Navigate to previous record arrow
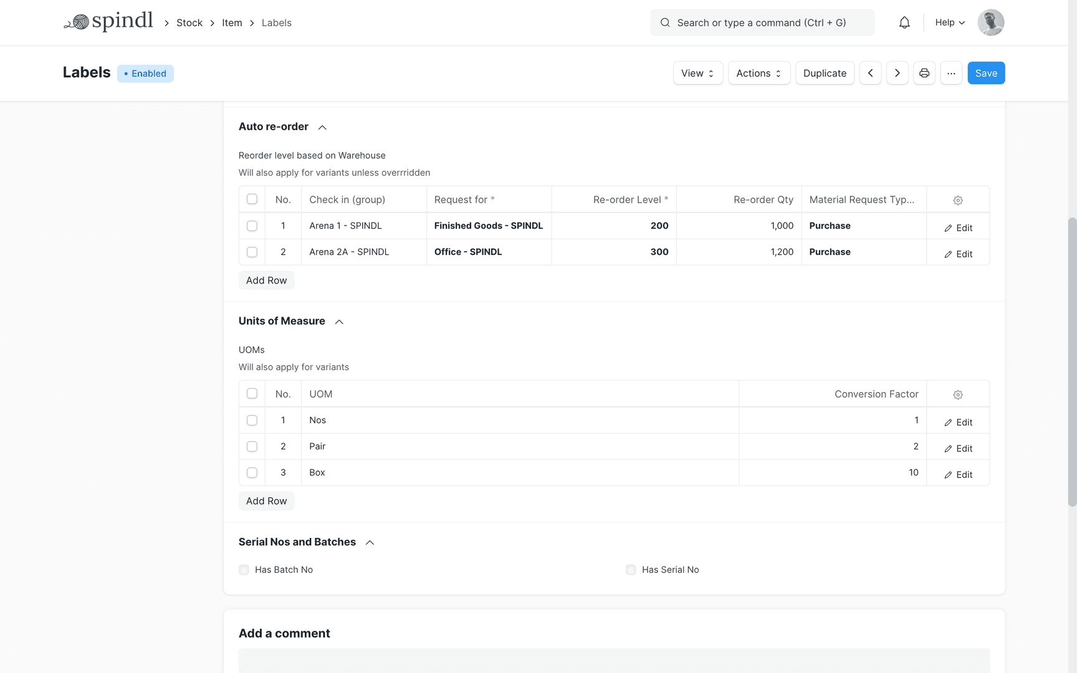 pos(871,73)
